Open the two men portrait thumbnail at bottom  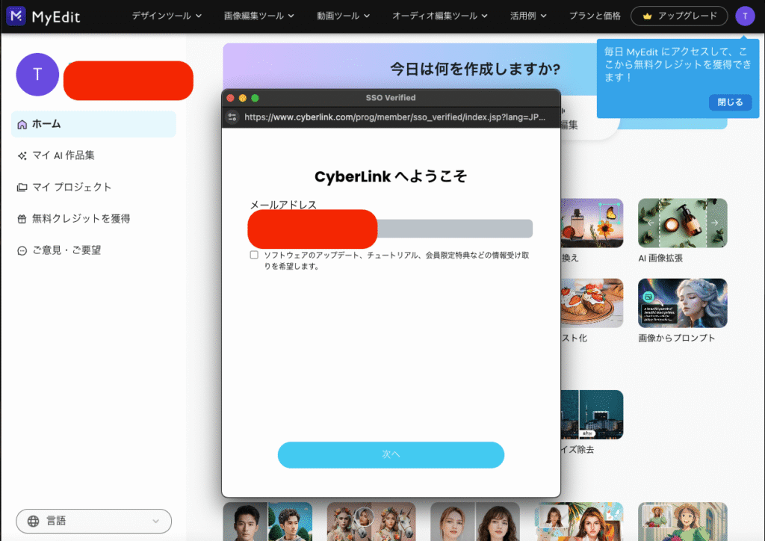[267, 522]
